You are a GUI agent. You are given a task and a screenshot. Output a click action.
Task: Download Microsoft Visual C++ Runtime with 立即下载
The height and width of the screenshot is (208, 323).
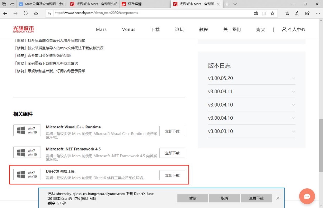172,131
